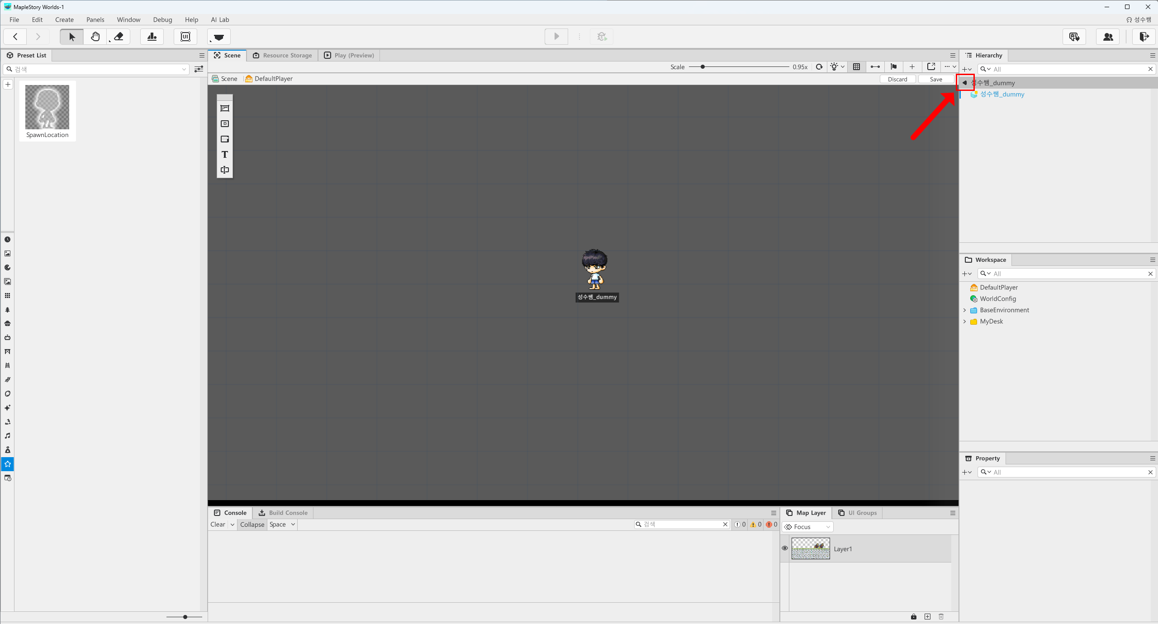Switch to the Resource Storage tab
Image resolution: width=1158 pixels, height=624 pixels.
[x=283, y=55]
